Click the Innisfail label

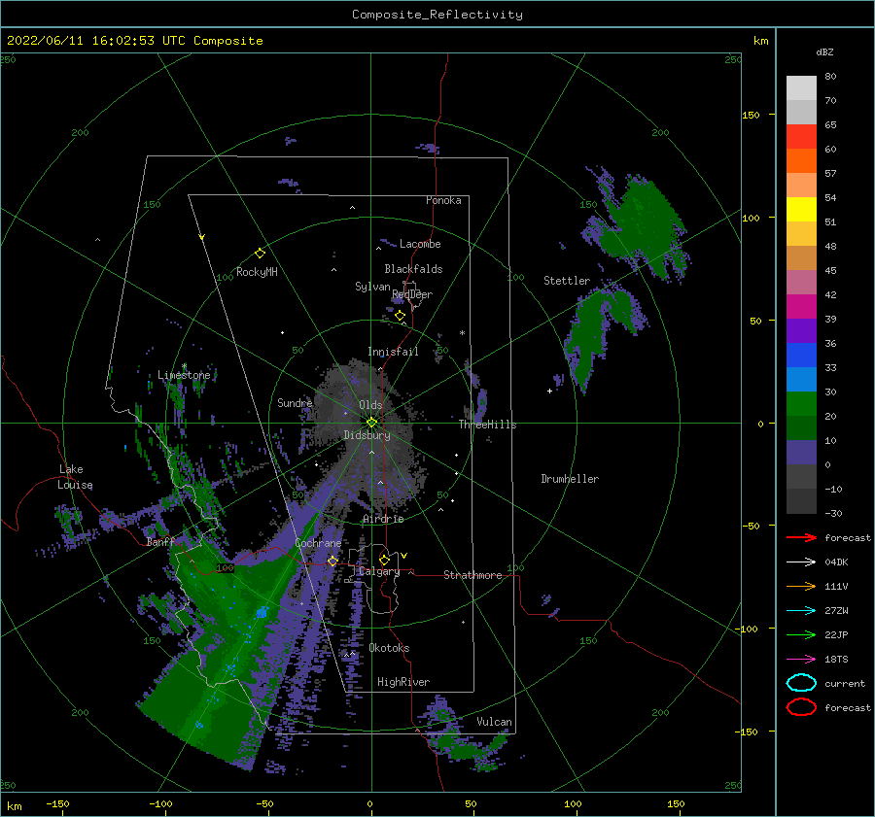pos(393,352)
